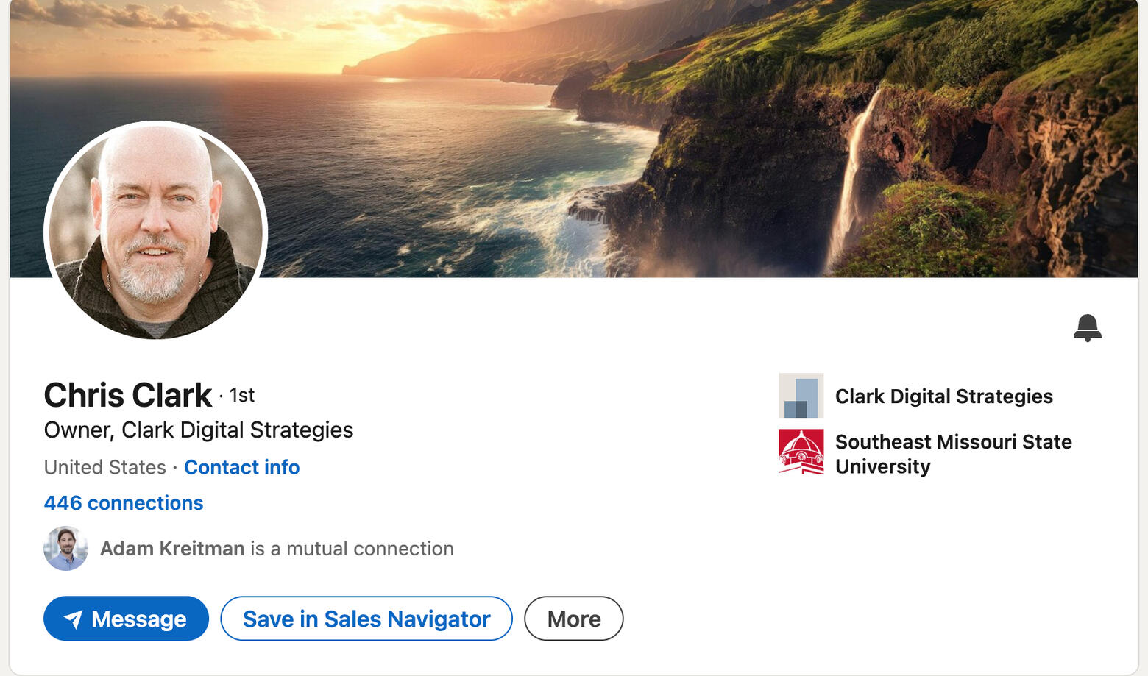Click the Owner, Clark Digital Strategies headline
The height and width of the screenshot is (676, 1148).
tap(198, 430)
